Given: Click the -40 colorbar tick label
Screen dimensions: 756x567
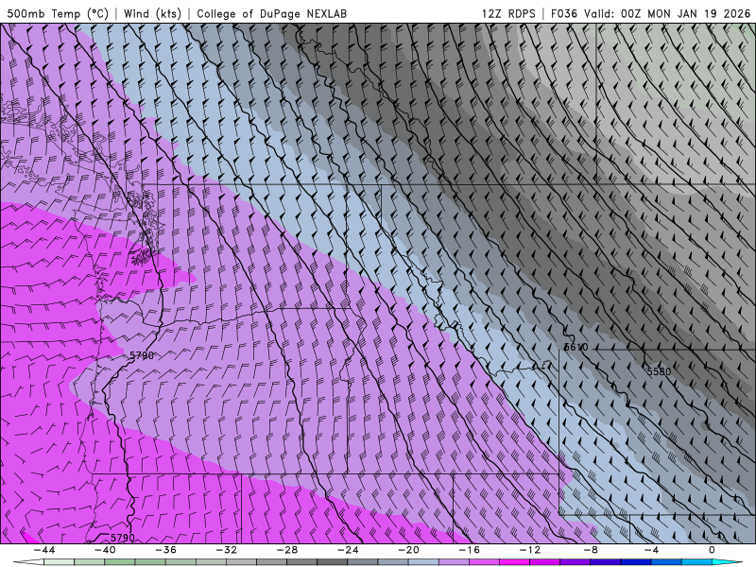Looking at the screenshot, I should tap(105, 550).
